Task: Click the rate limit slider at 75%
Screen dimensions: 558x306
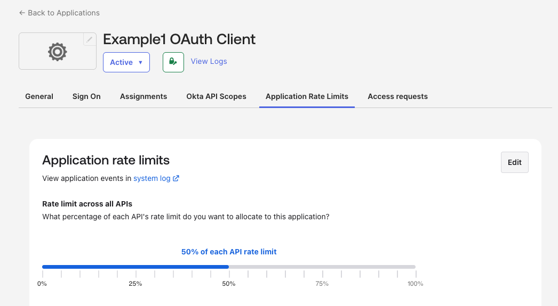Action: 322,267
